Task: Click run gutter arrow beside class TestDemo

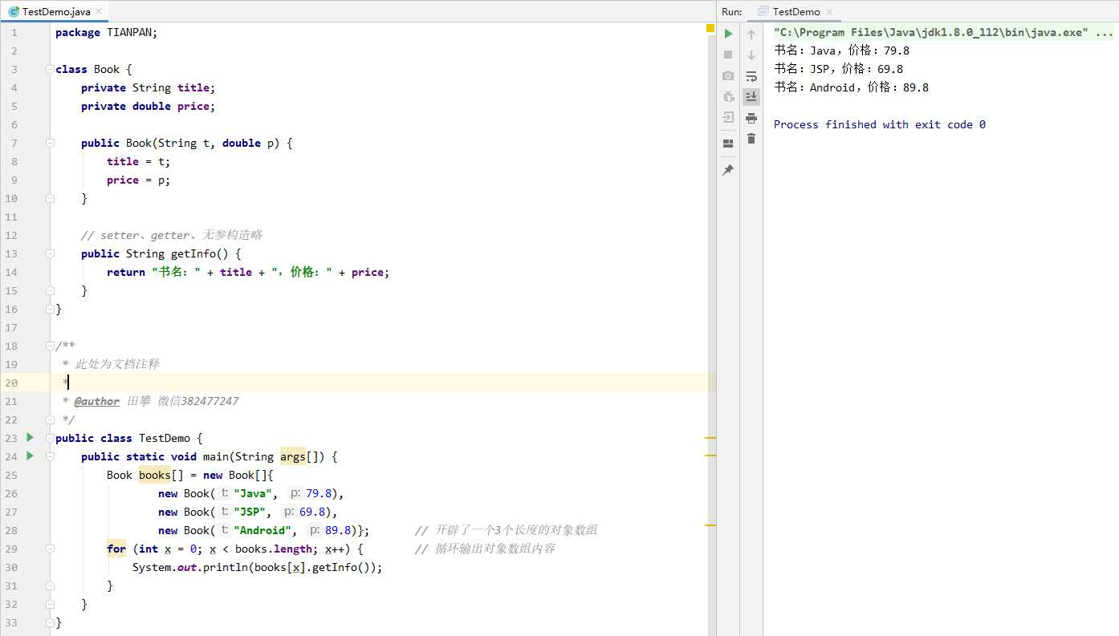Action: click(x=31, y=438)
